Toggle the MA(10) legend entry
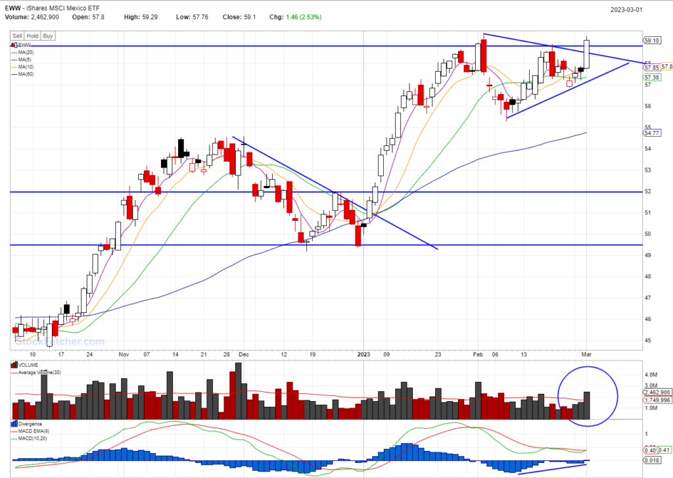Image resolution: width=673 pixels, height=478 pixels. pyautogui.click(x=26, y=66)
